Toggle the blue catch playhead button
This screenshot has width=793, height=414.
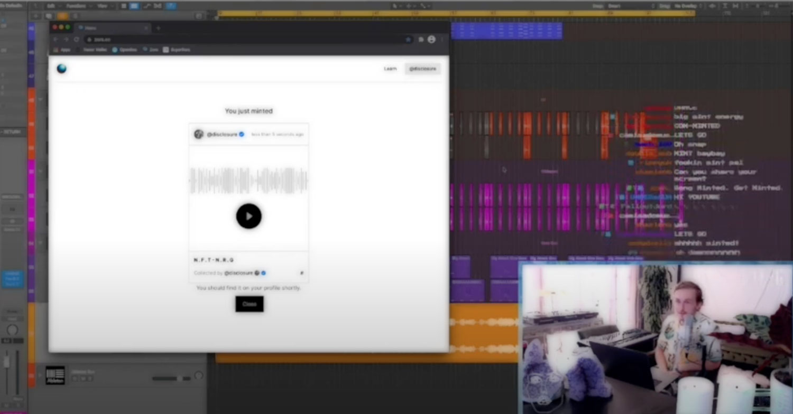171,6
